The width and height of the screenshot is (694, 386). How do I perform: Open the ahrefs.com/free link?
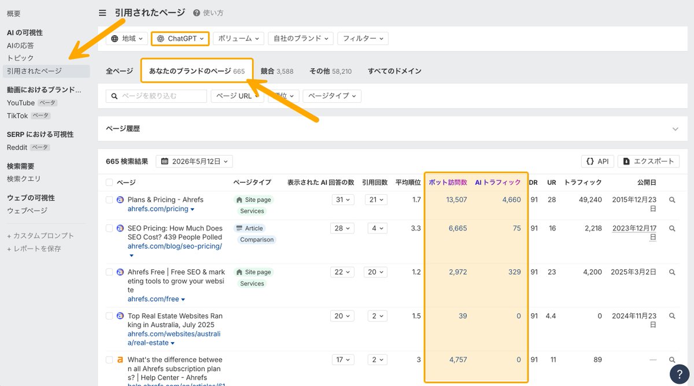pyautogui.click(x=153, y=299)
